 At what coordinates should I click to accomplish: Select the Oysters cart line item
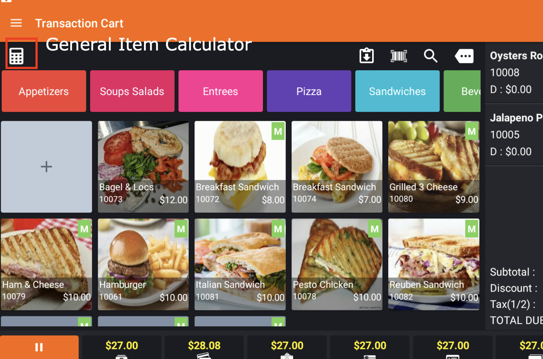(514, 73)
